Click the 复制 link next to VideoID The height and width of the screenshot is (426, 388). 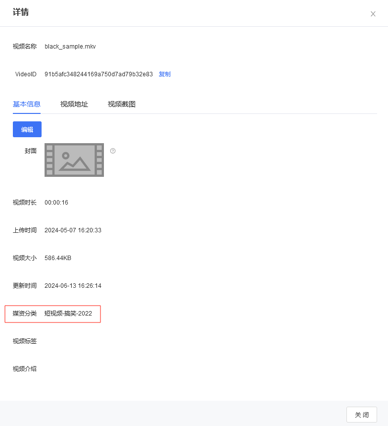tap(164, 74)
